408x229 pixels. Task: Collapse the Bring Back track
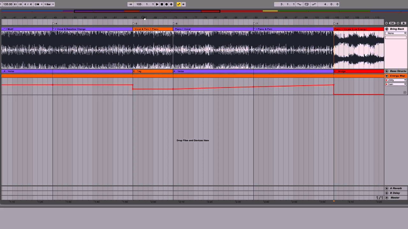tap(387, 29)
